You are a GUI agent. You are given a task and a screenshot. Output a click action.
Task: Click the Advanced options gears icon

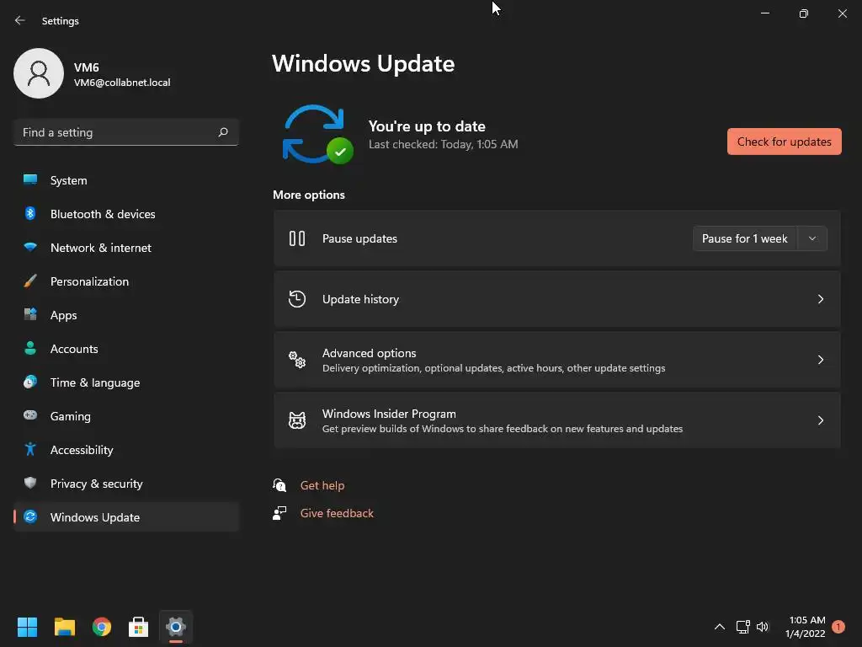tap(297, 359)
